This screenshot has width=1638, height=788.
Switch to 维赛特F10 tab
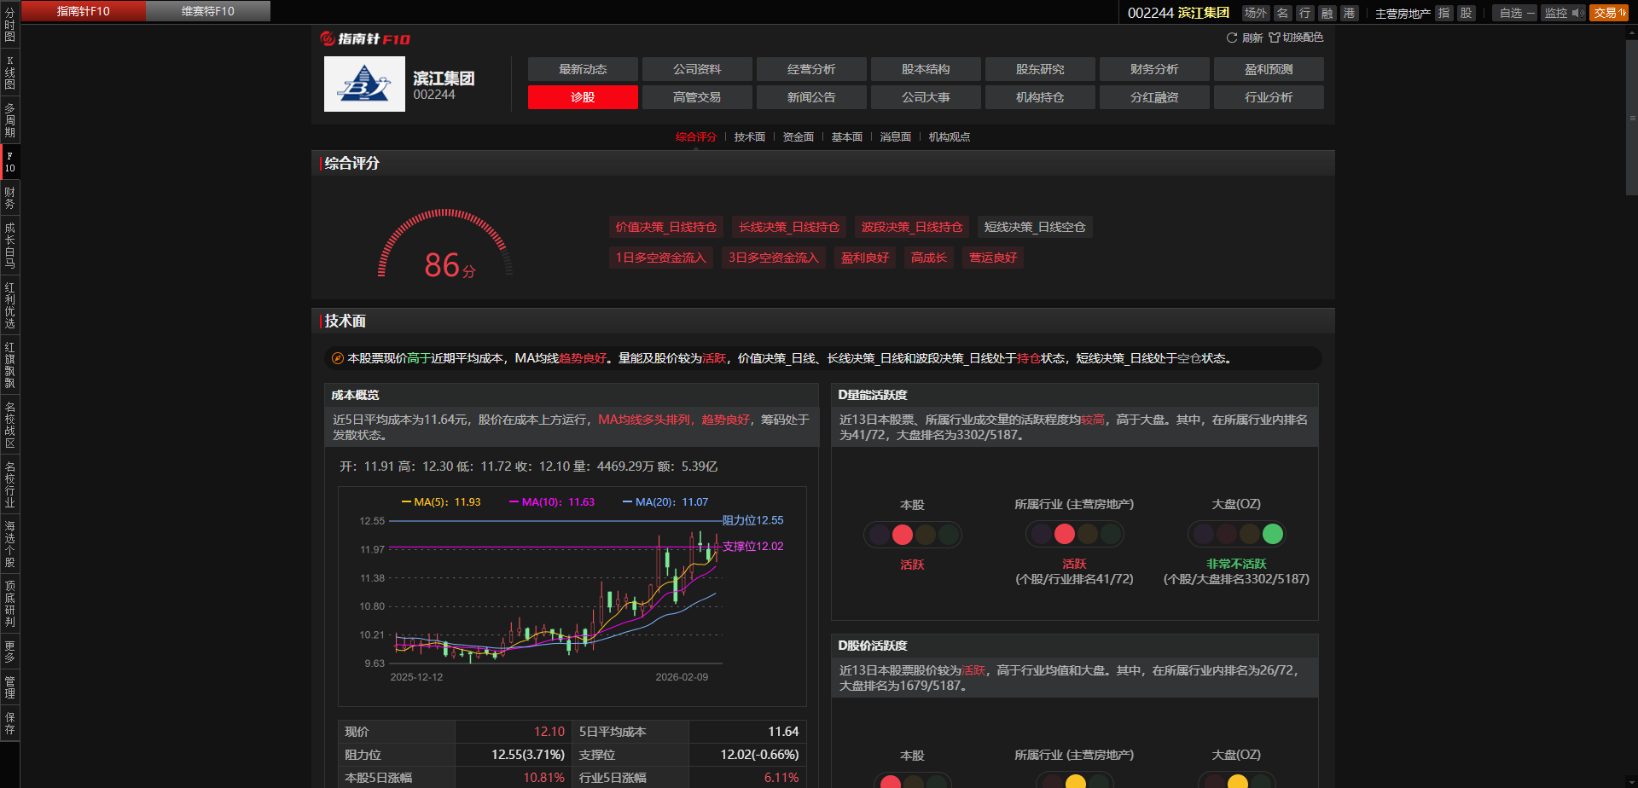[x=208, y=11]
